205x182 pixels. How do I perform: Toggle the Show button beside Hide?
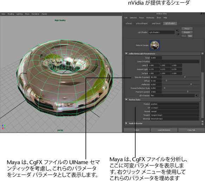click(x=184, y=36)
